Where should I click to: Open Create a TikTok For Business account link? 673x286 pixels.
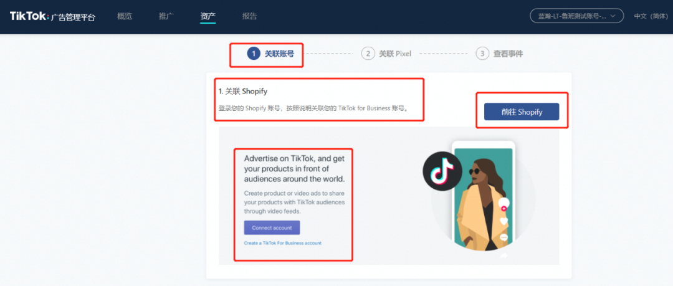tap(282, 243)
